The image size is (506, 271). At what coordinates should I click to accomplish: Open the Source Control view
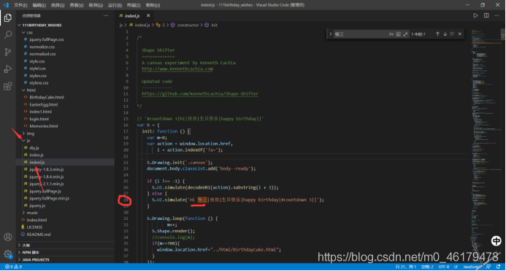(8, 52)
